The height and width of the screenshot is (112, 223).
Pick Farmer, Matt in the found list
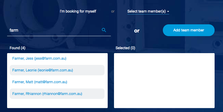tap(23, 82)
